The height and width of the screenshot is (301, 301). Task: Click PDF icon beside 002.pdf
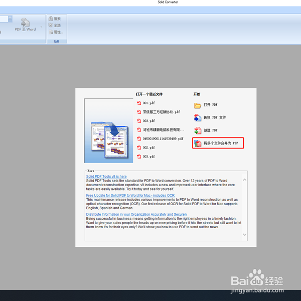(139, 147)
